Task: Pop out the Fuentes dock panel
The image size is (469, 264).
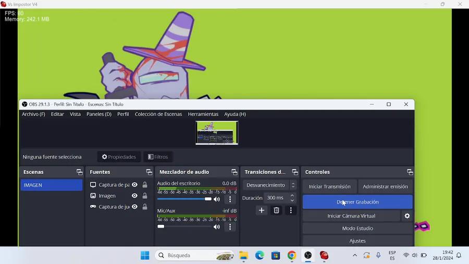Action: [149, 172]
